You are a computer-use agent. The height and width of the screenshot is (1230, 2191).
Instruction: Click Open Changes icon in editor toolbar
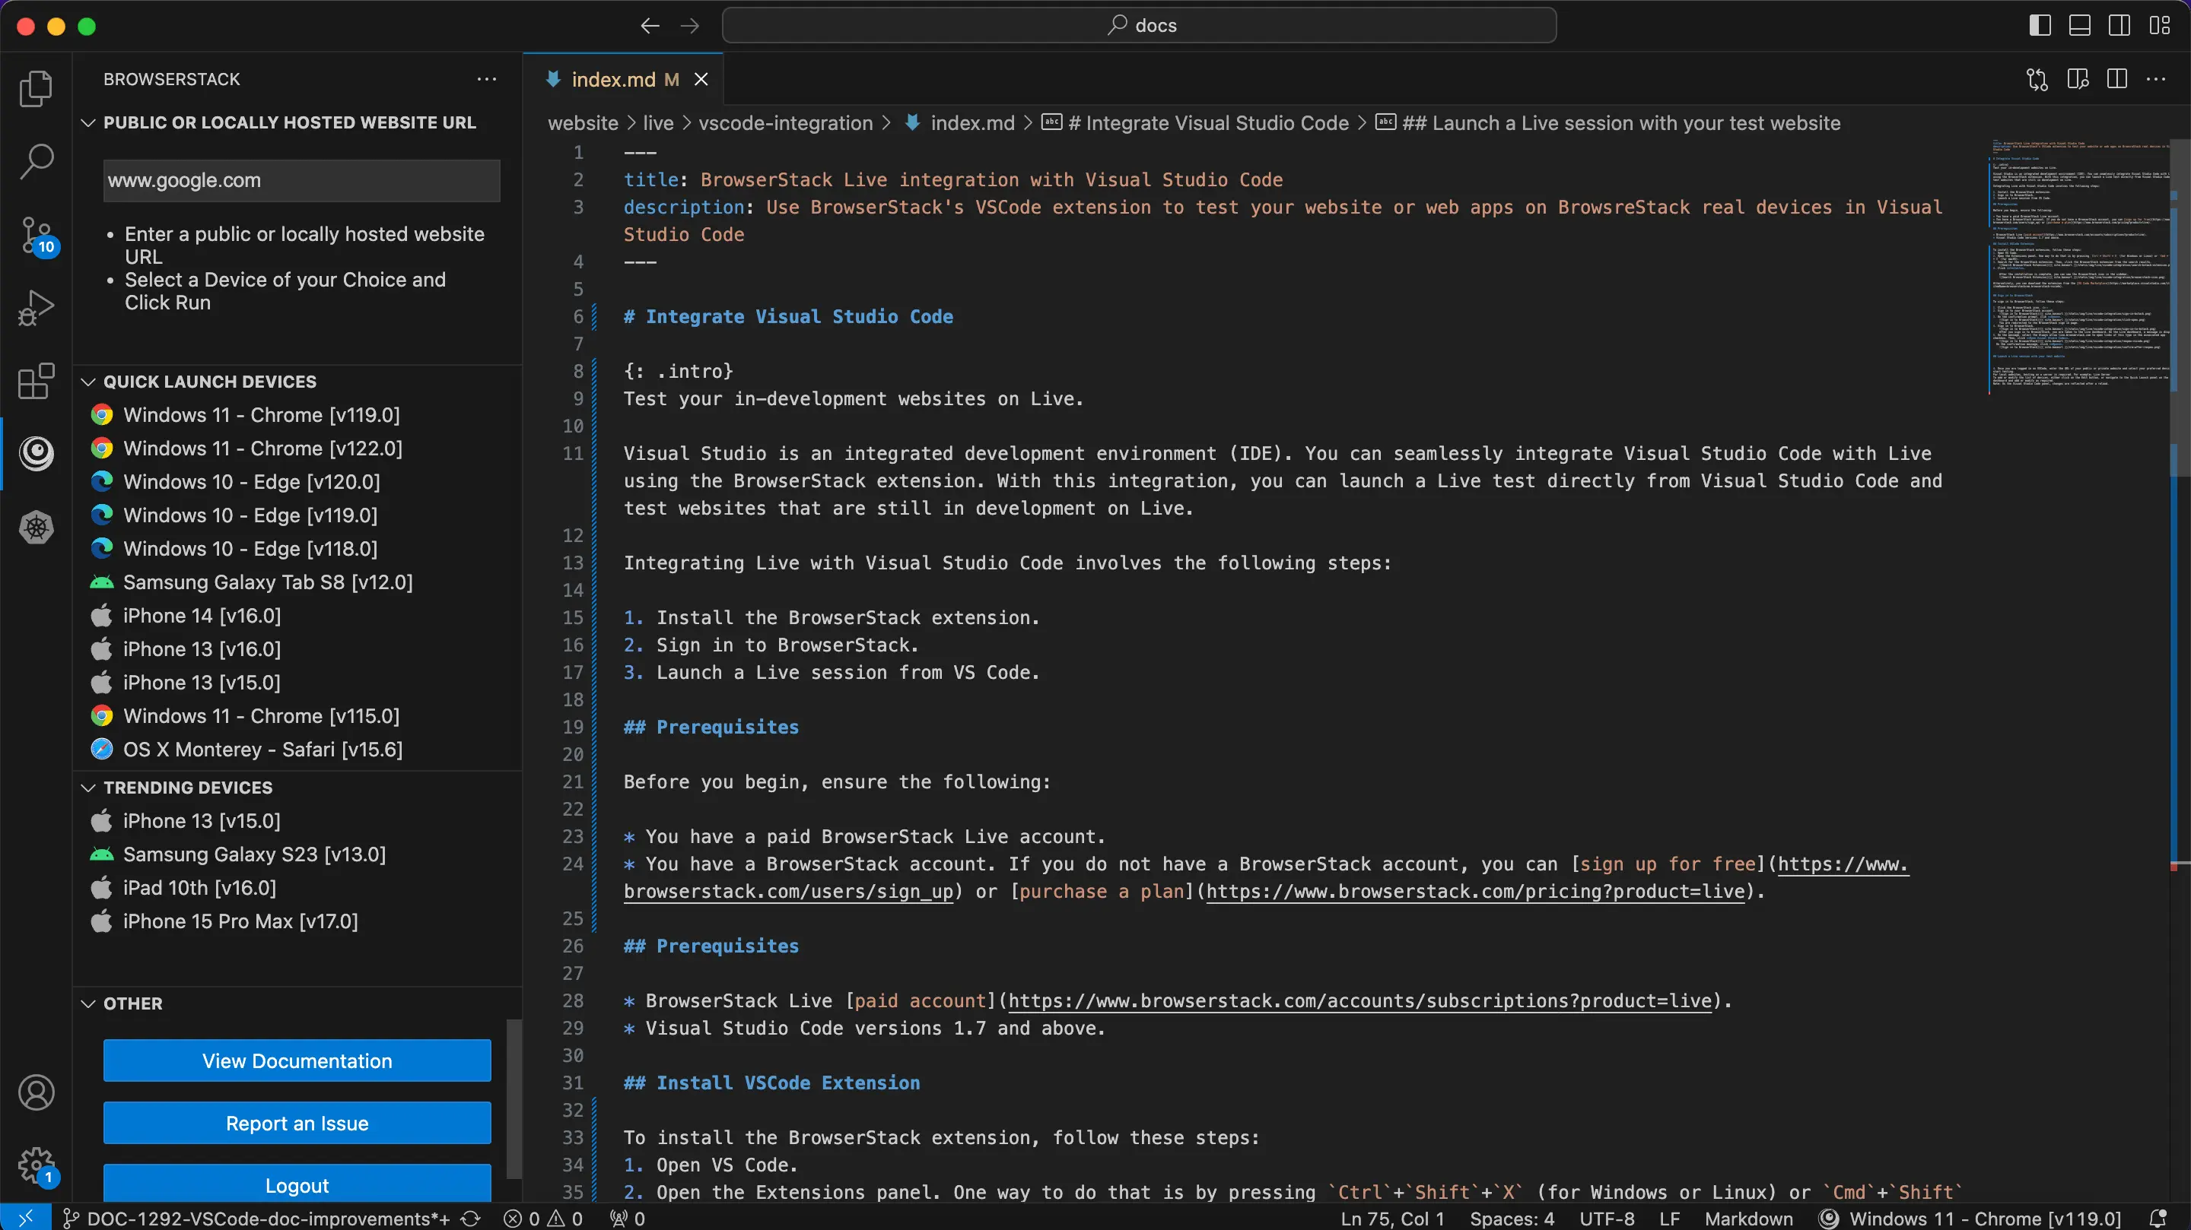[x=2037, y=79]
